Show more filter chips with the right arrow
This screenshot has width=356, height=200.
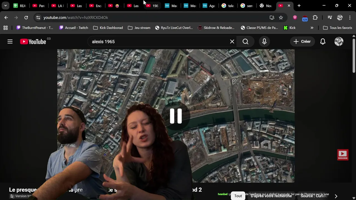click(x=336, y=196)
